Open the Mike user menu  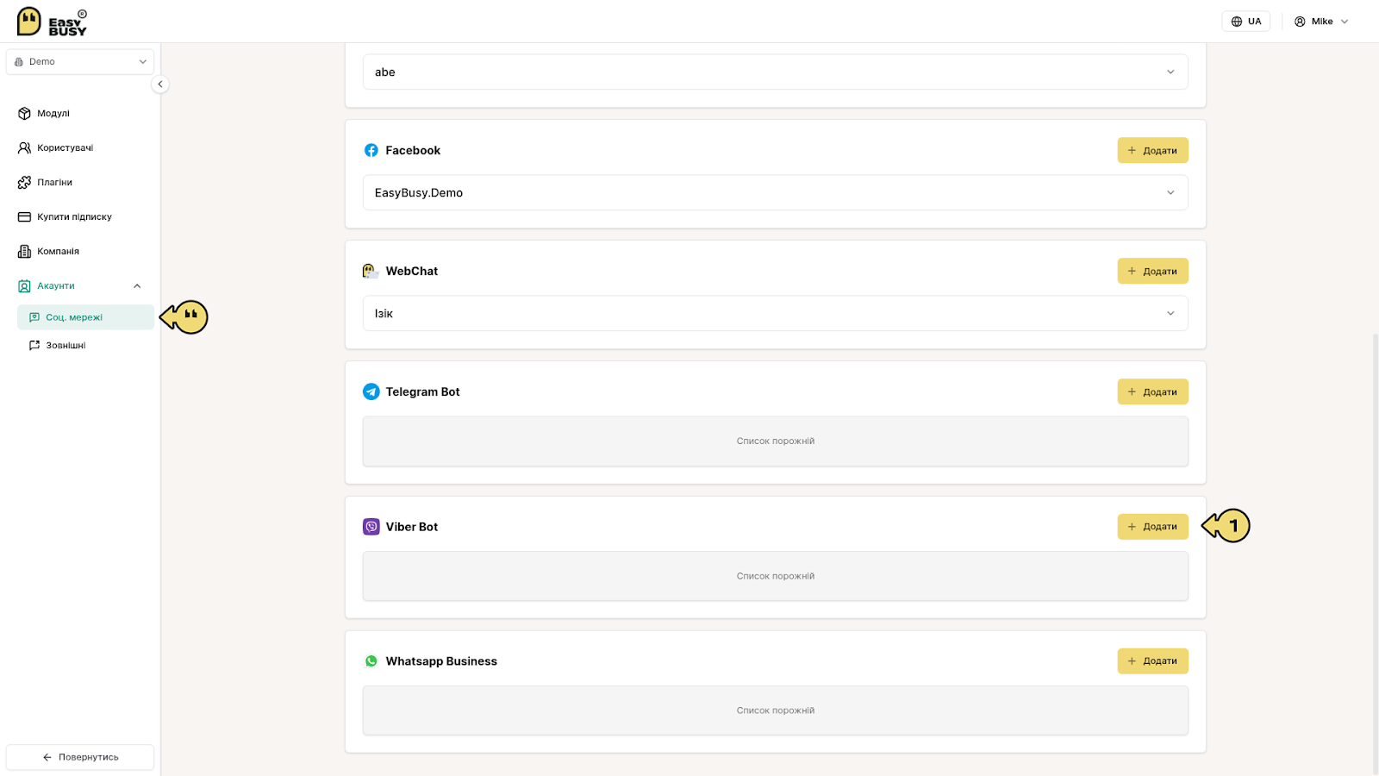(1321, 22)
